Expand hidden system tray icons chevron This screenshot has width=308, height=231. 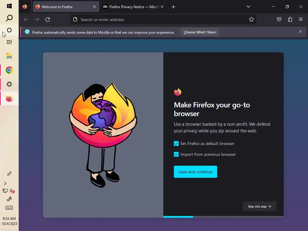click(5, 183)
